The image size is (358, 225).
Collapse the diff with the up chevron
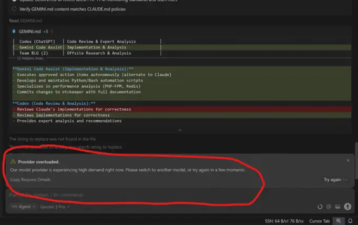point(180,130)
